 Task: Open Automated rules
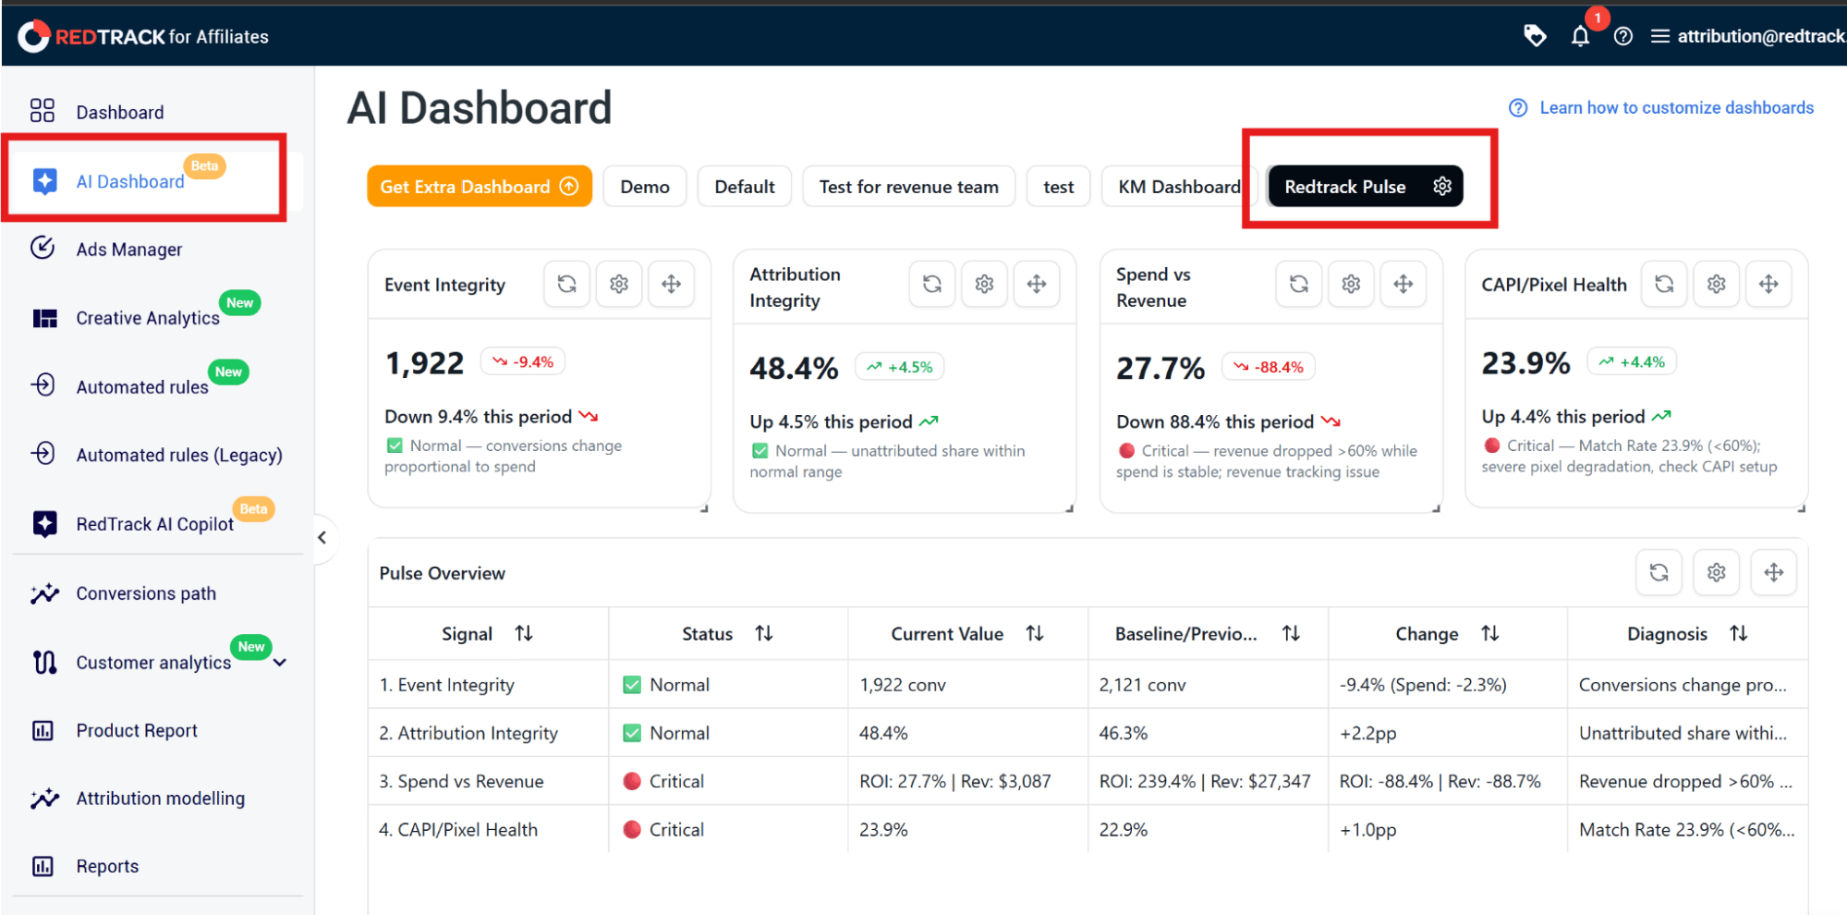click(142, 387)
